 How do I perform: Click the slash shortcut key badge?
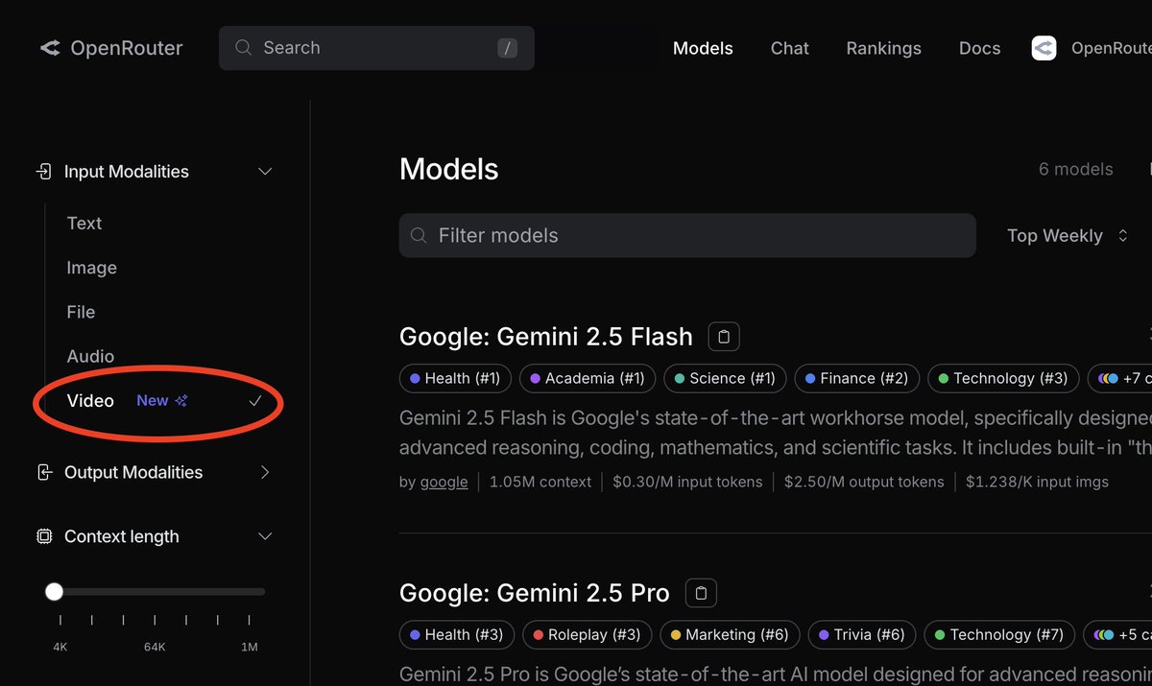[x=508, y=49]
